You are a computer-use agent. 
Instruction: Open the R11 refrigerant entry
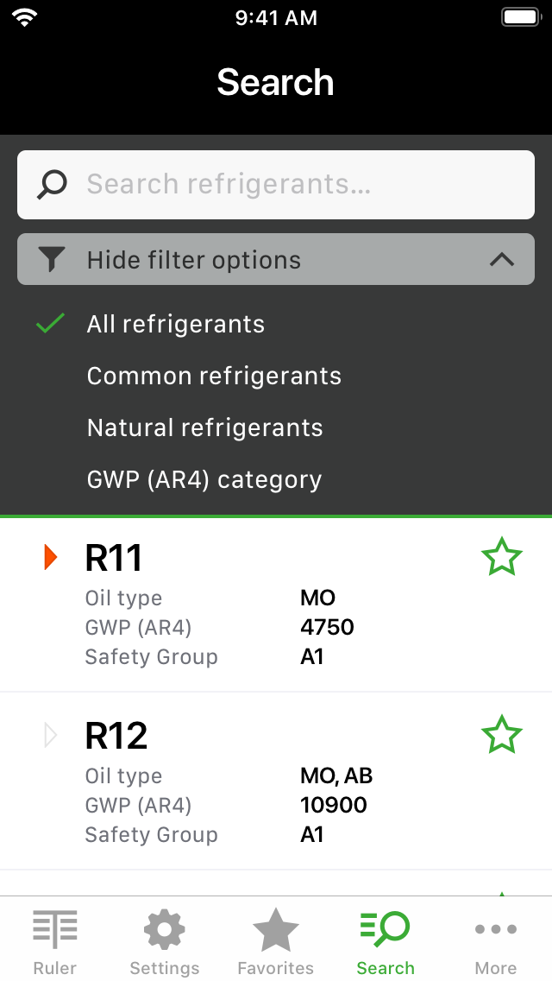coord(276,604)
